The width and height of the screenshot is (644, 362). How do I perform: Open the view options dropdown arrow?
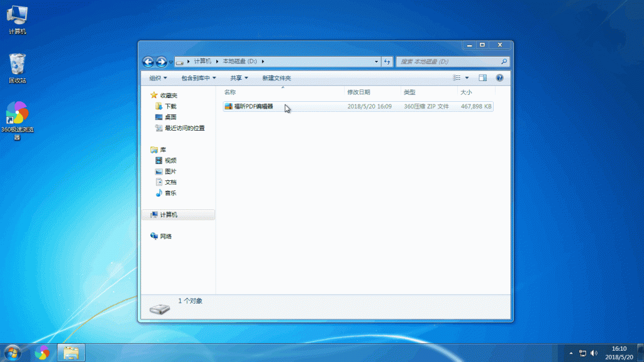click(467, 78)
